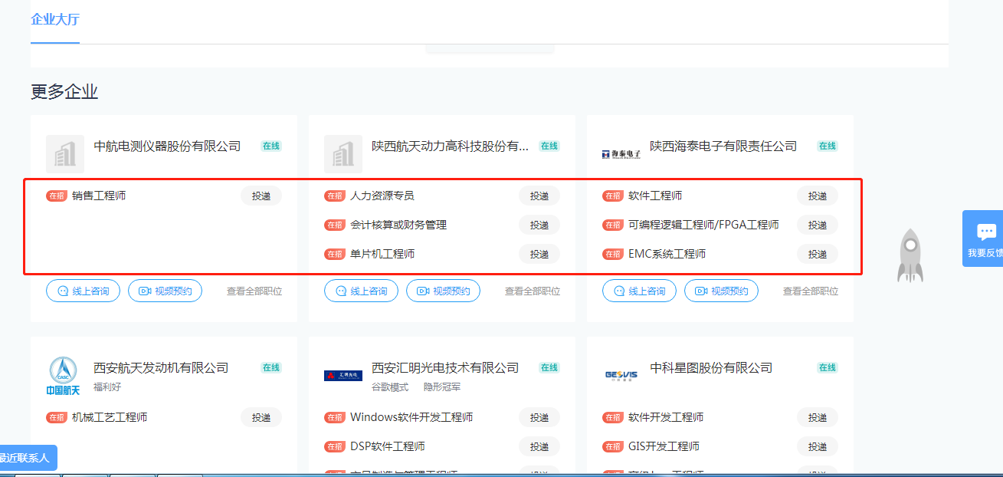This screenshot has height=477, width=1003.
Task: Click 中航电测仪器 placeholder building icon
Action: pos(65,154)
